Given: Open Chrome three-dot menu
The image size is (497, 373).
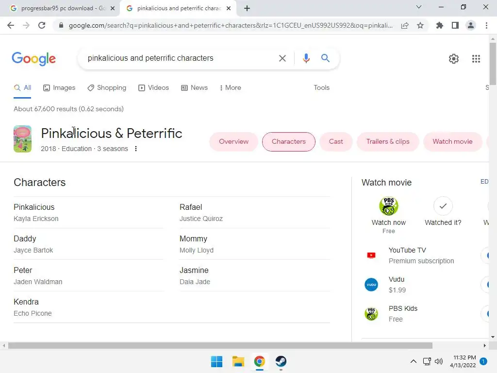Looking at the screenshot, I should (486, 25).
